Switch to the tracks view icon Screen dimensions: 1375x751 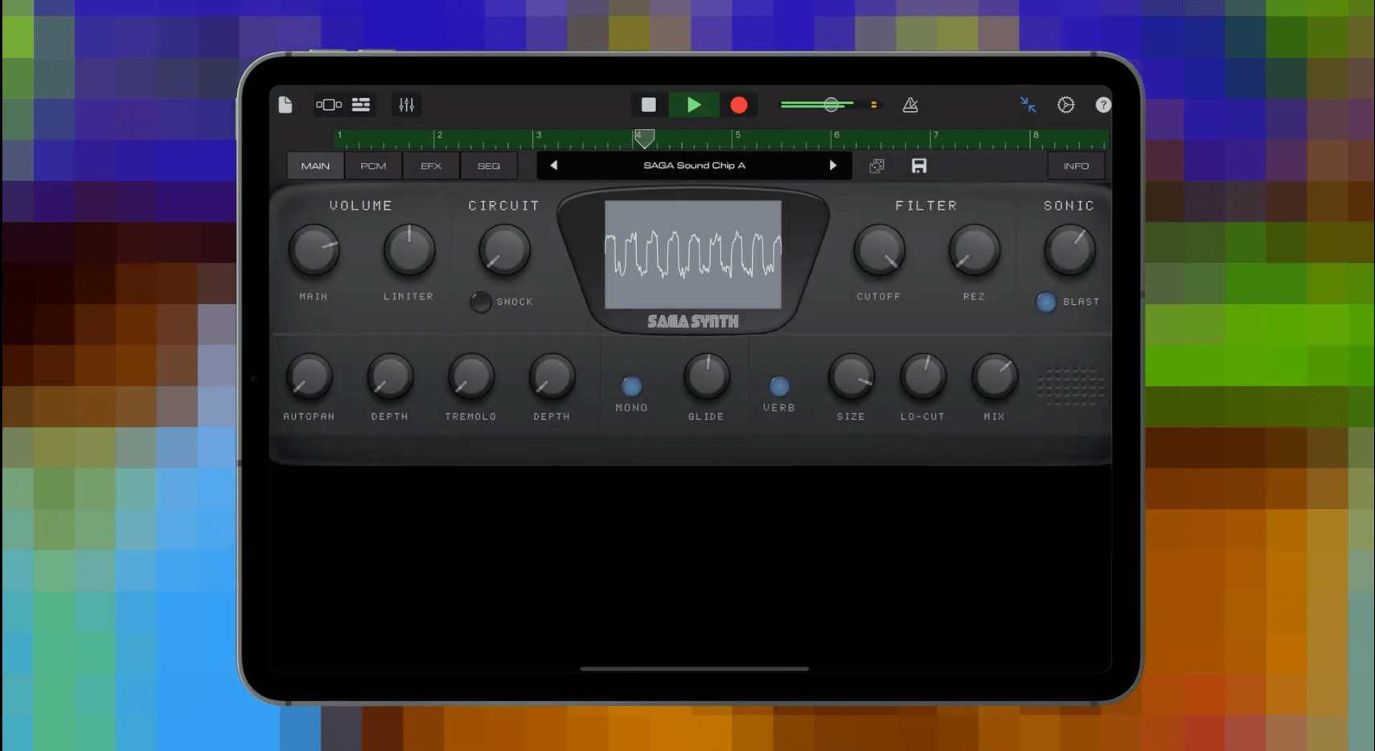point(361,105)
